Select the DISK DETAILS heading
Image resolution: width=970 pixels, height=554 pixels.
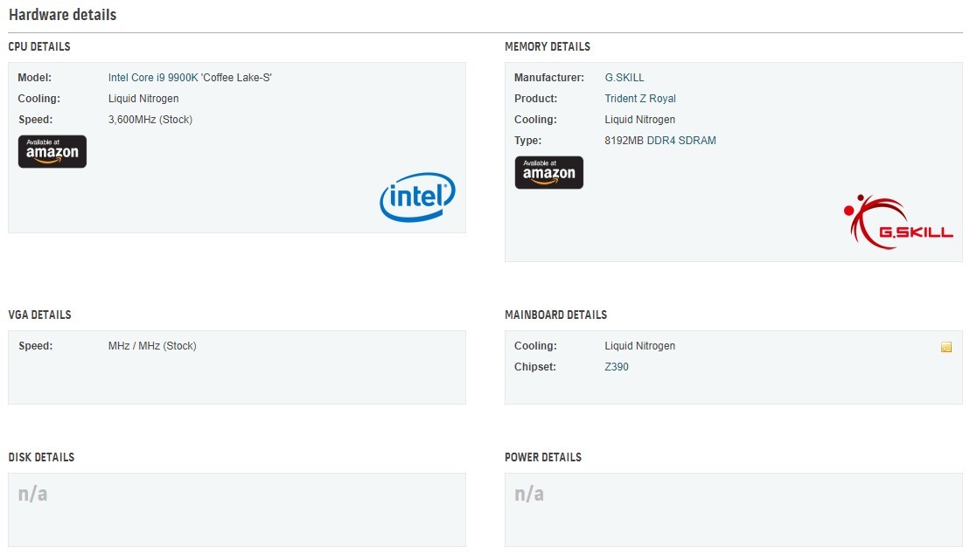(41, 457)
